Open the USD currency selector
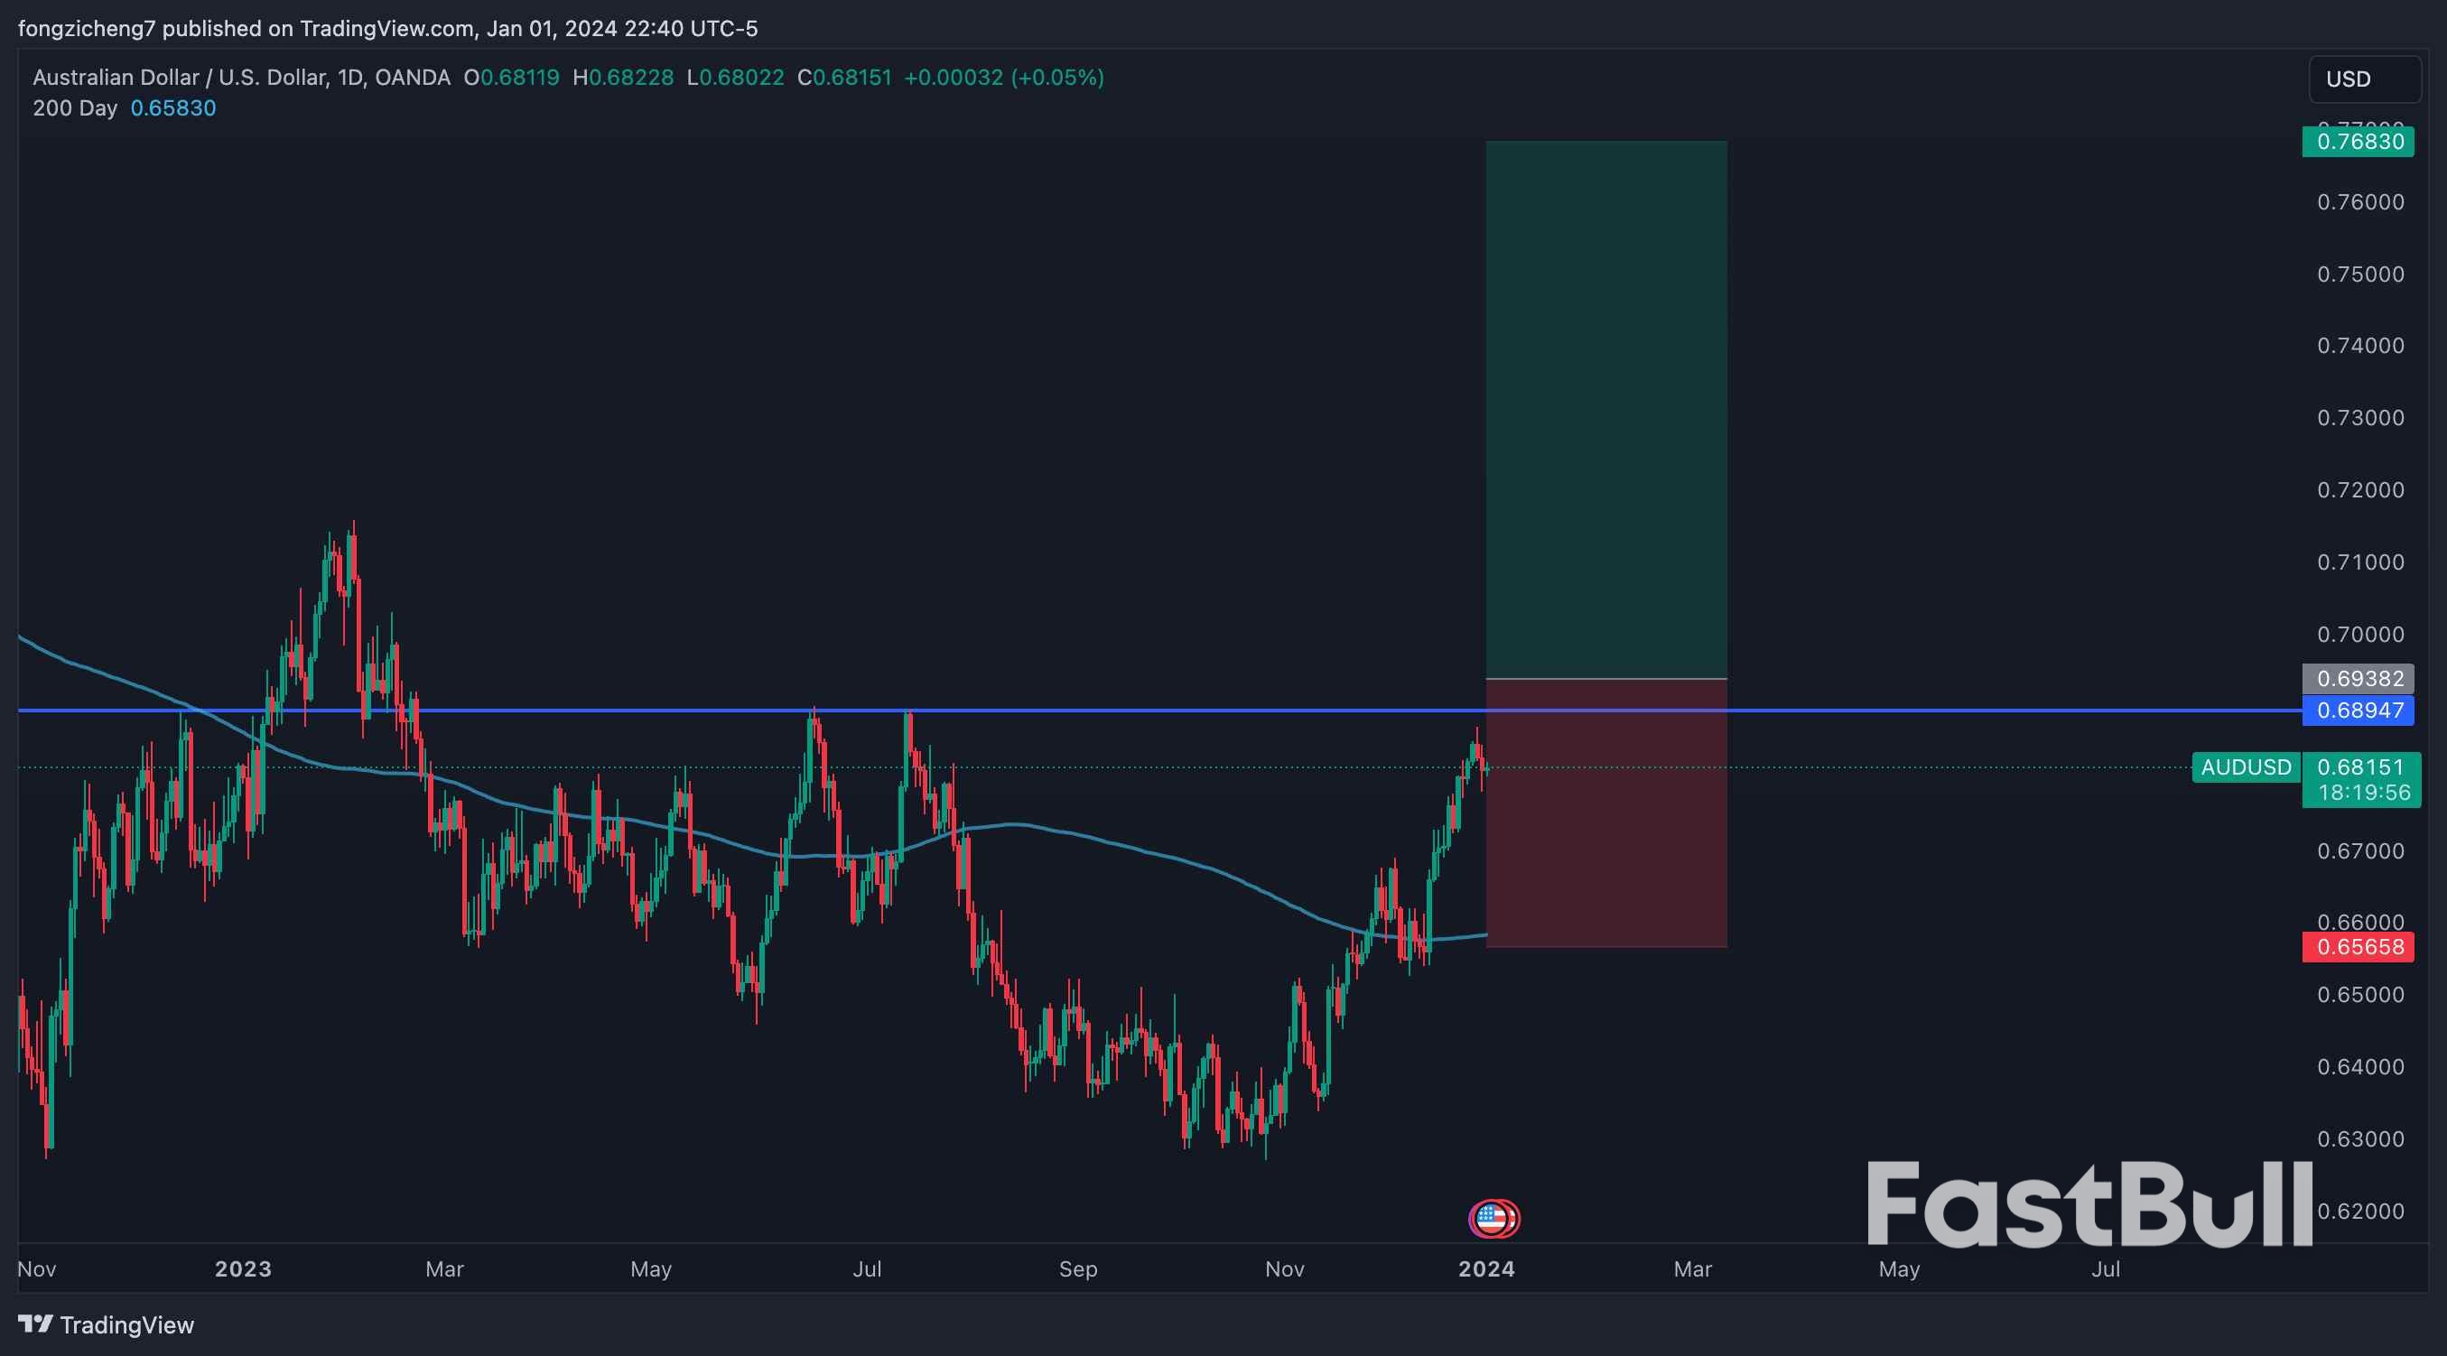Viewport: 2447px width, 1356px height. 2364,79
